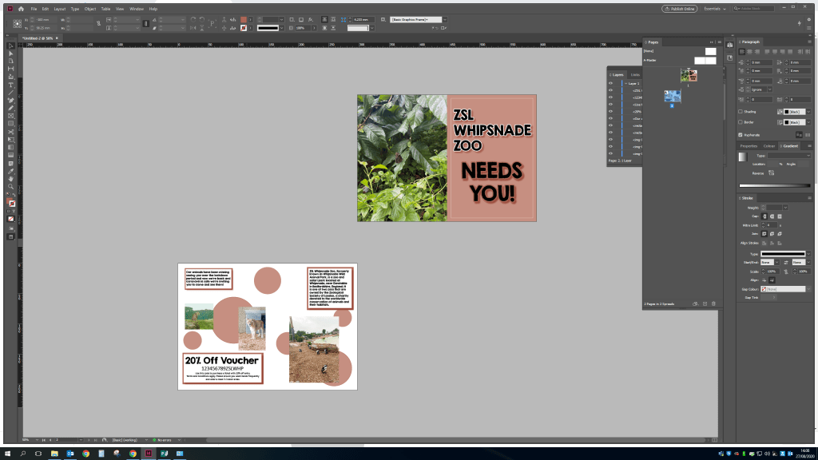Enable the Shading checkbox

tap(741, 112)
